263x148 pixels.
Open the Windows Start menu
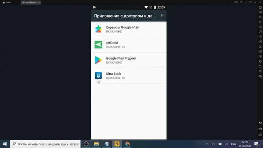point(5,144)
